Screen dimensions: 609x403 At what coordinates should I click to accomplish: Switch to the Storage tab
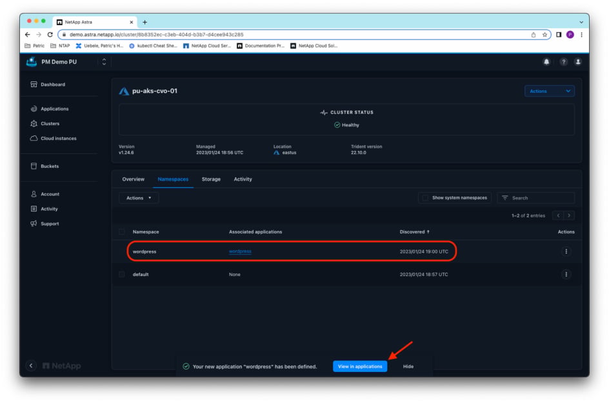point(211,179)
